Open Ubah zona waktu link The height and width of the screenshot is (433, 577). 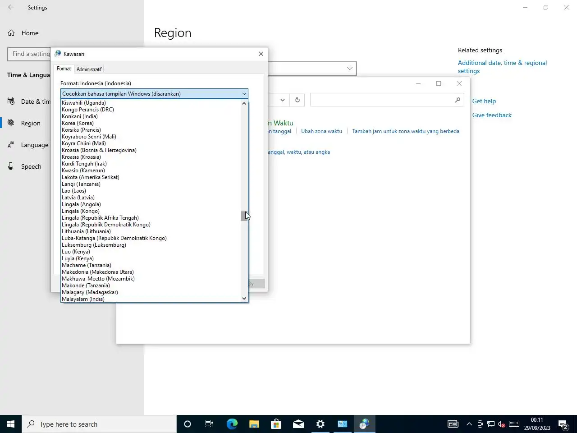pos(321,131)
